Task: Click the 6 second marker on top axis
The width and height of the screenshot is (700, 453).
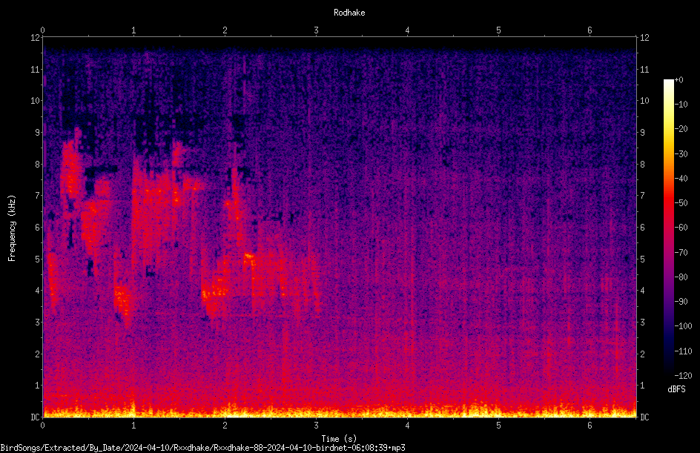Action: [x=590, y=30]
